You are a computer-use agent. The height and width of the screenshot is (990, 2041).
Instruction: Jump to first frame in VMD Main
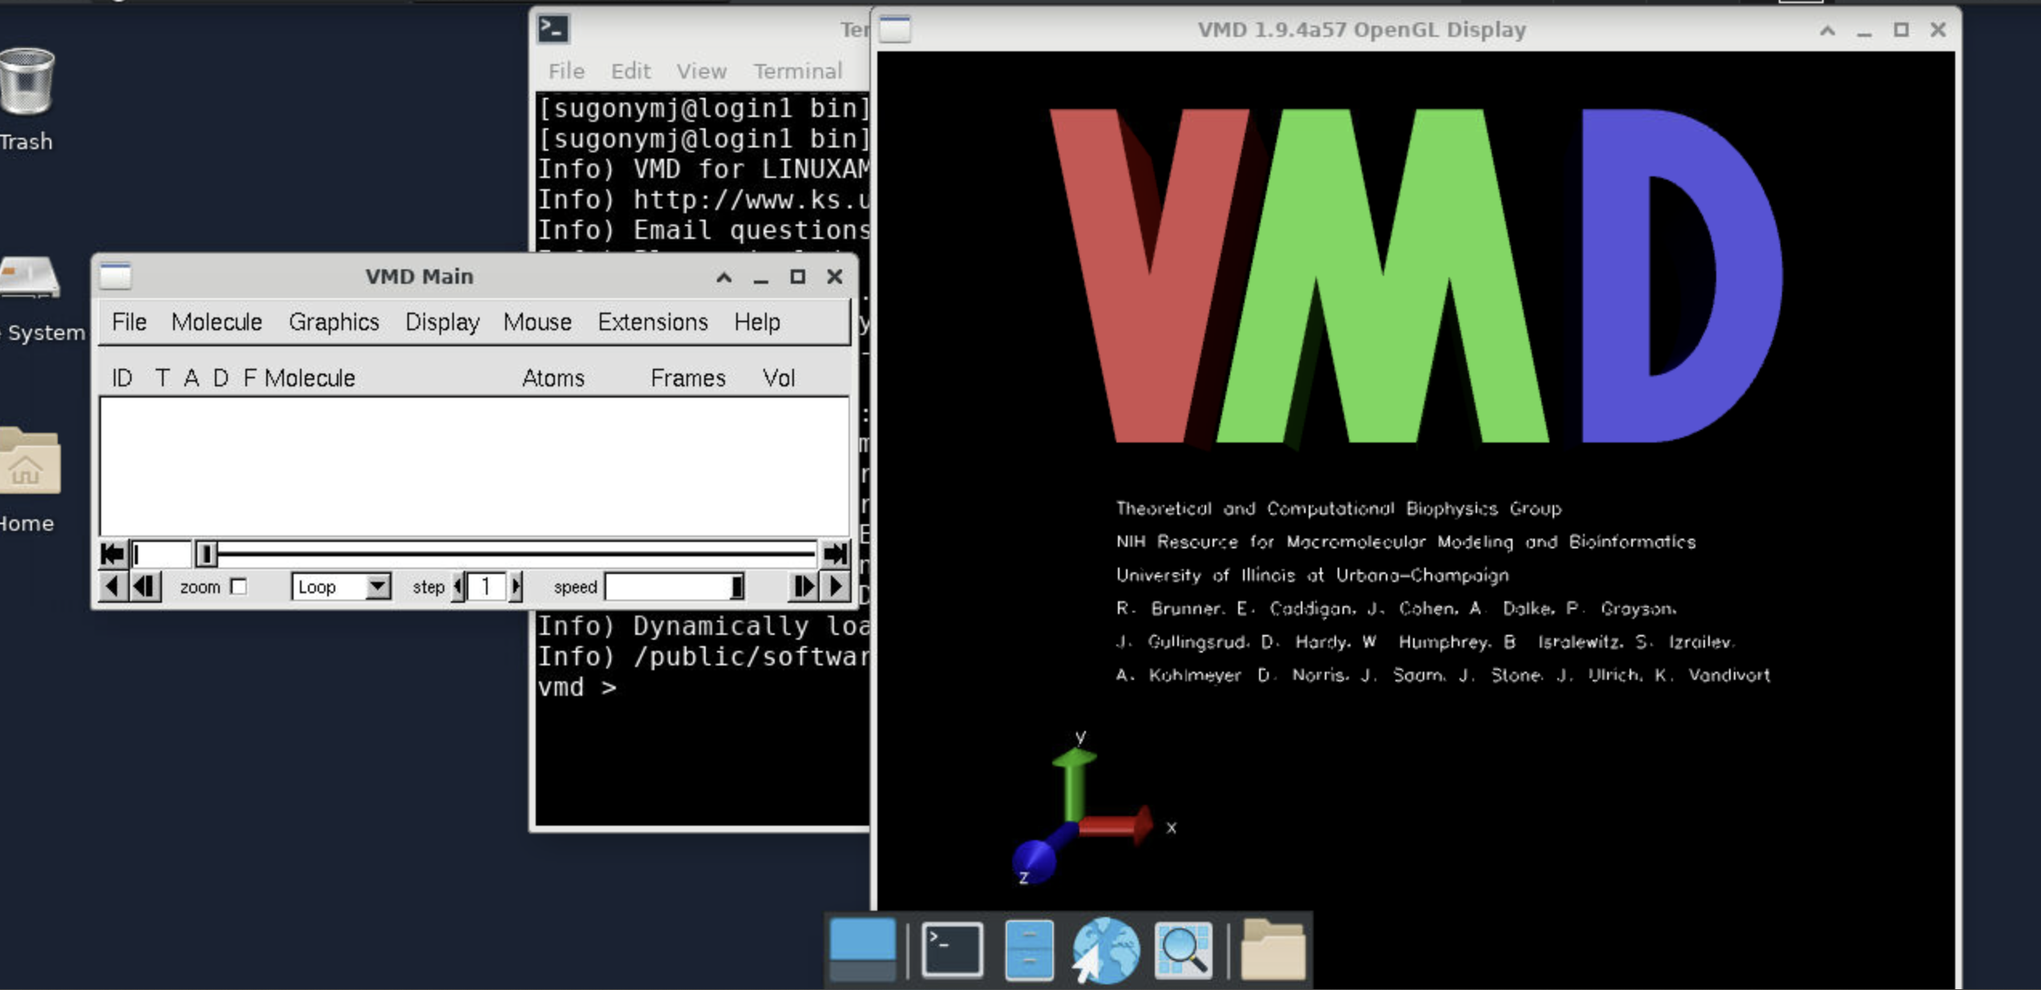[x=113, y=554]
